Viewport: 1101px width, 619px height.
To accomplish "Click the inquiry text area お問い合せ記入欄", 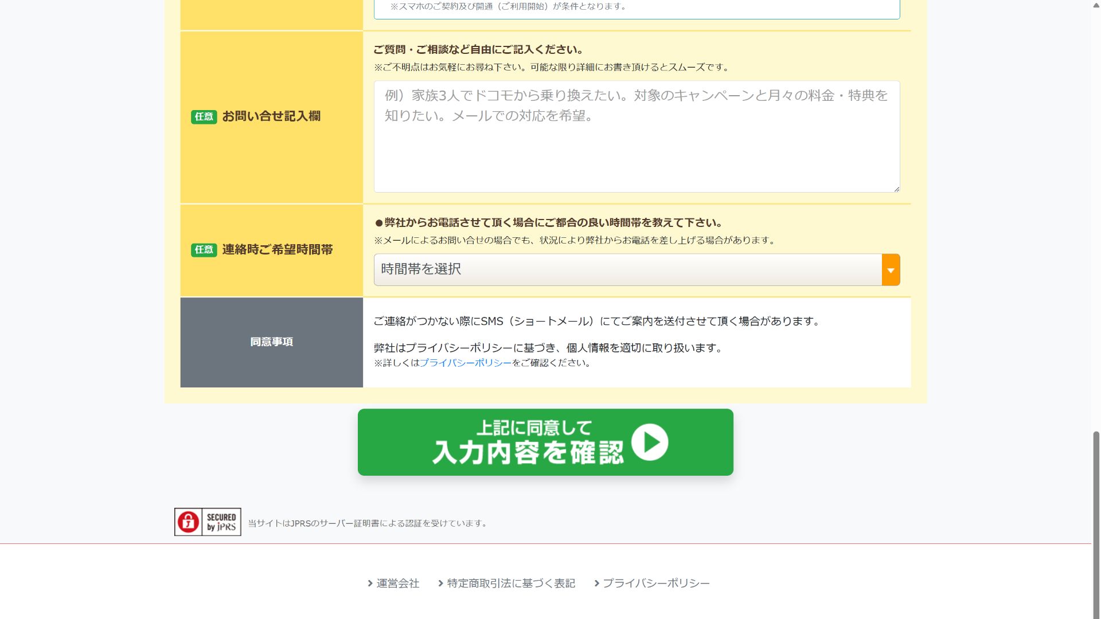I will 637,136.
